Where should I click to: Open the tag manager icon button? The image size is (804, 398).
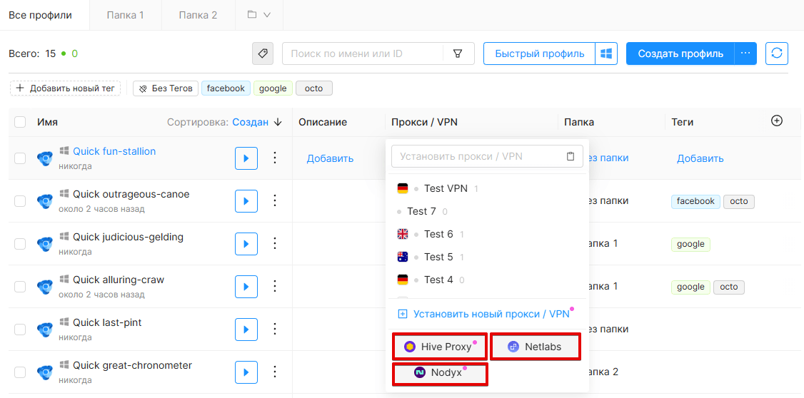[263, 53]
